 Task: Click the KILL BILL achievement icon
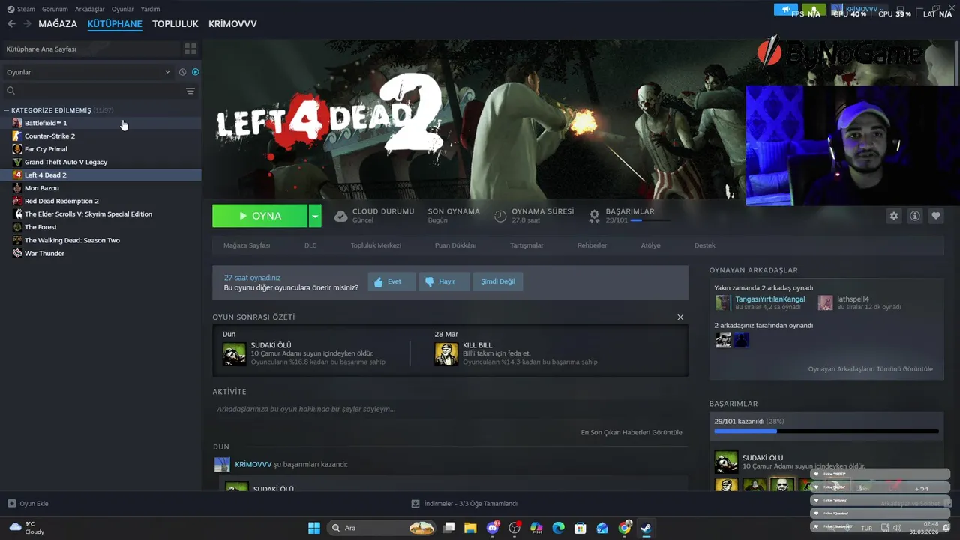pos(446,354)
